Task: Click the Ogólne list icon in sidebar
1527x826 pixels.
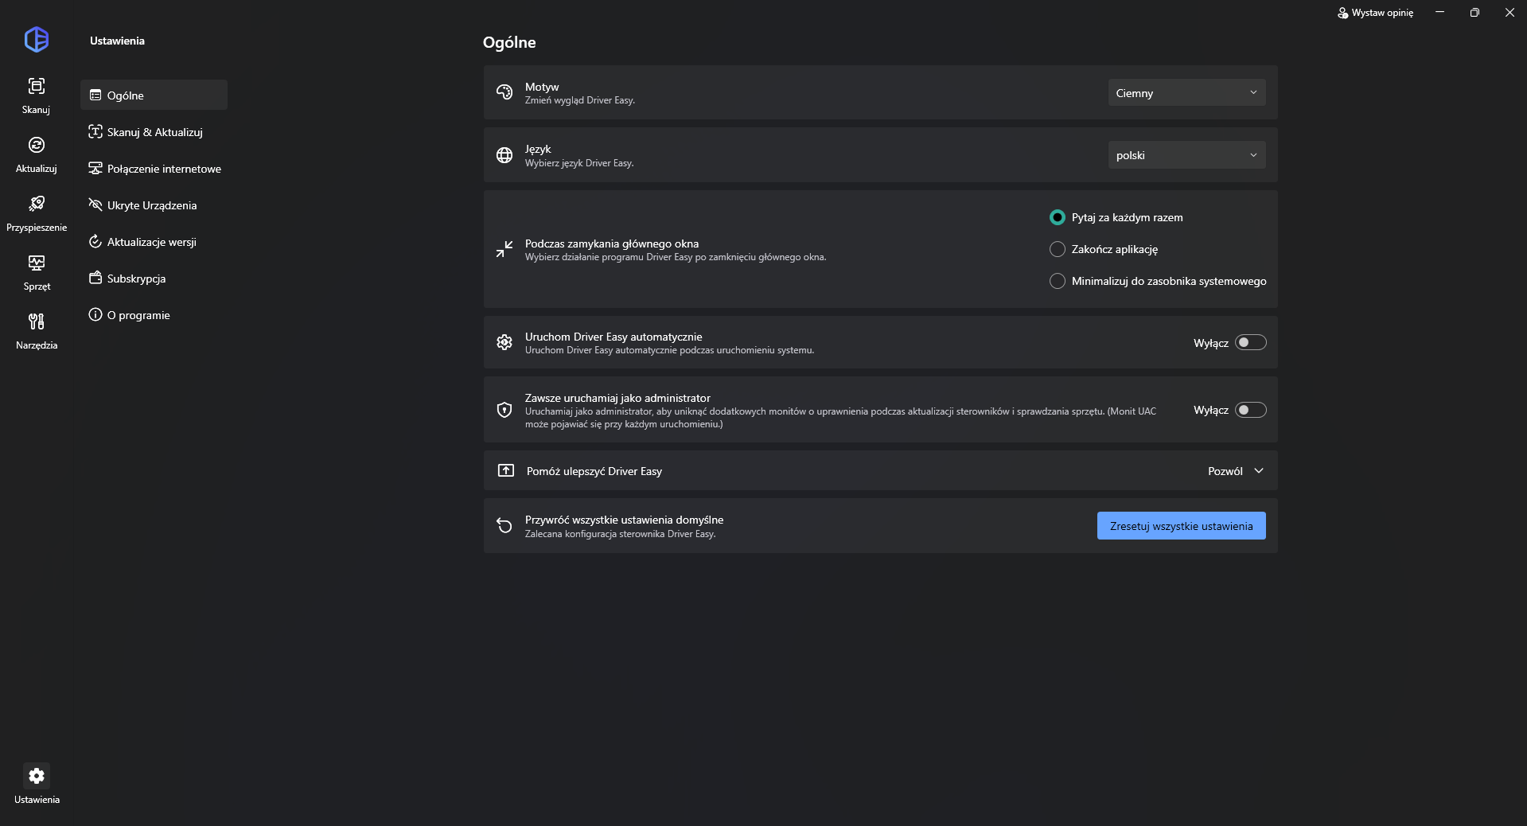Action: pyautogui.click(x=95, y=95)
